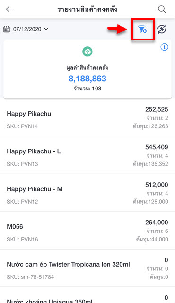Open Nước cam ép Twister Tropicana item

tap(87, 268)
